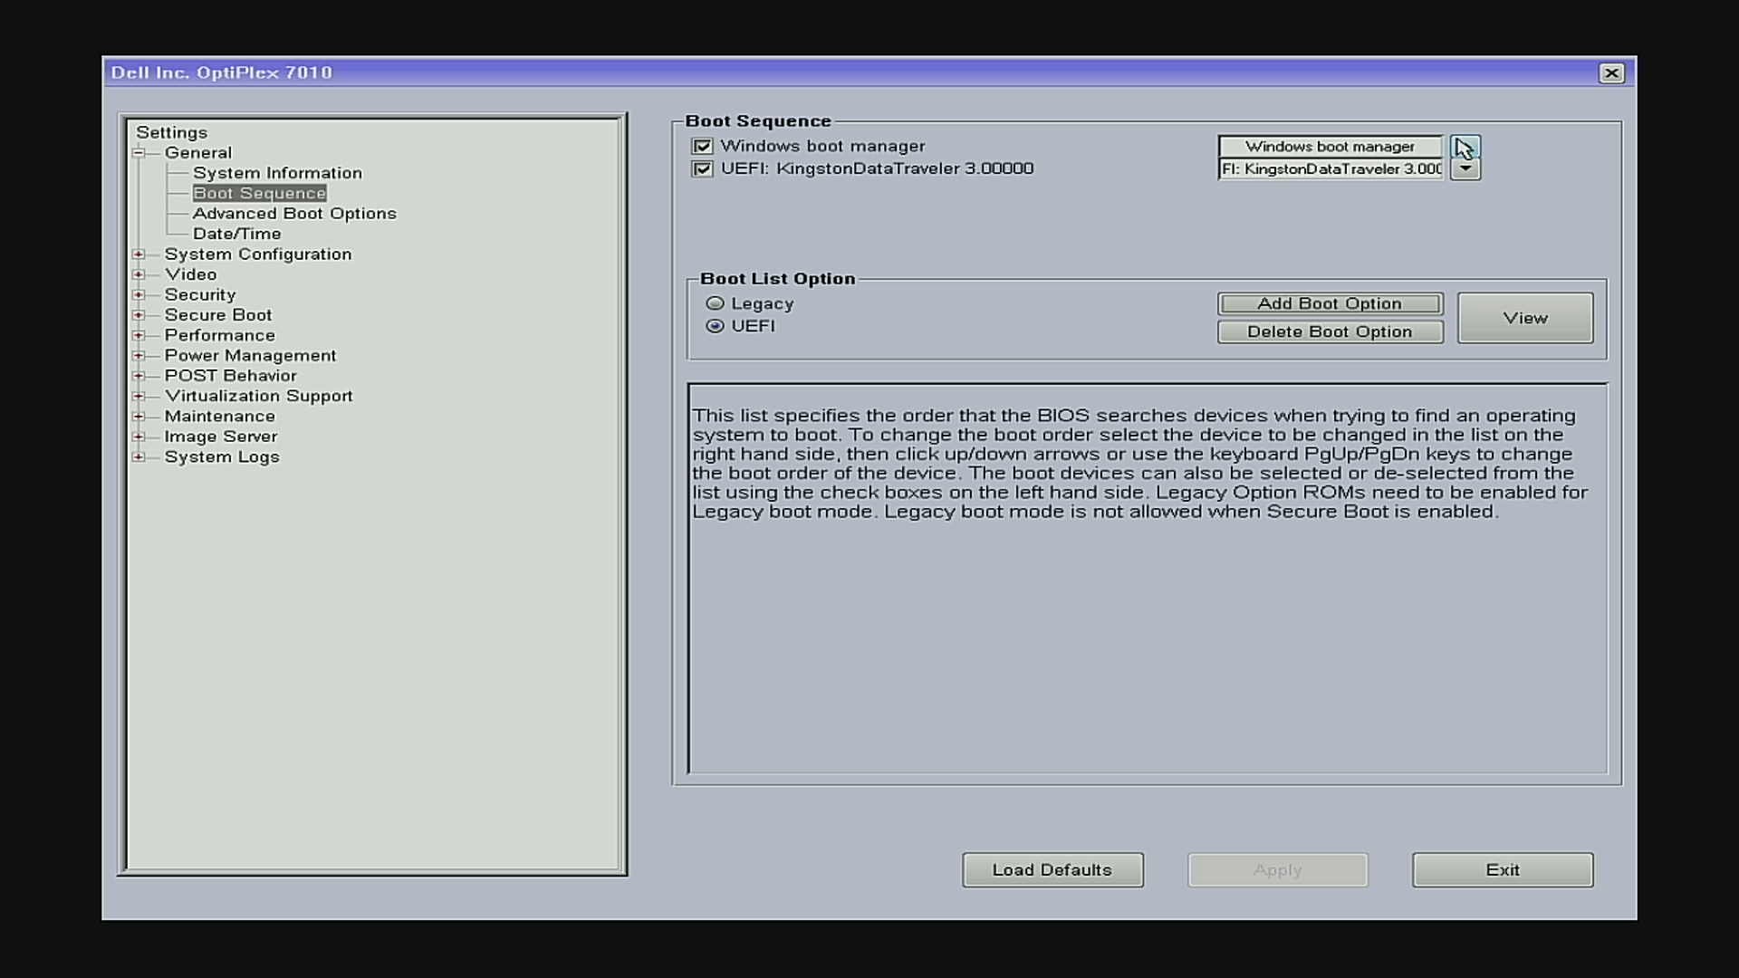This screenshot has width=1739, height=978.
Task: Select the System Logs category label
Action: click(x=222, y=457)
